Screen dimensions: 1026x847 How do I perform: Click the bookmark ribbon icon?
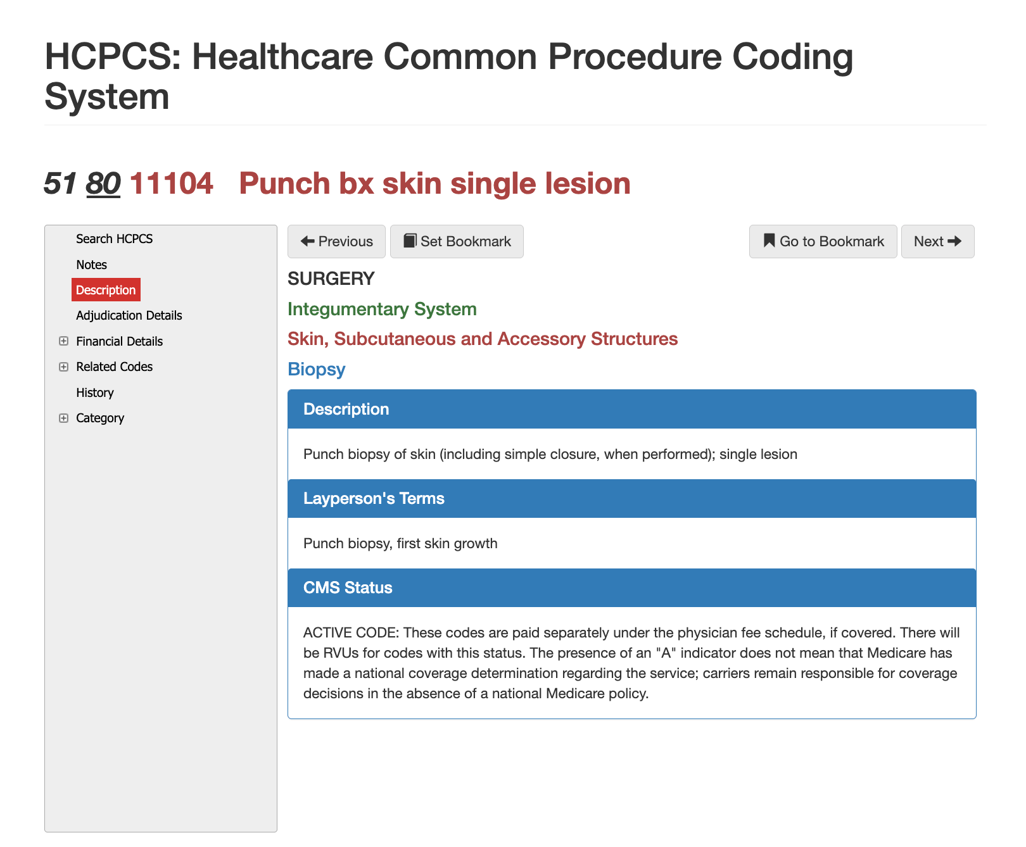769,241
